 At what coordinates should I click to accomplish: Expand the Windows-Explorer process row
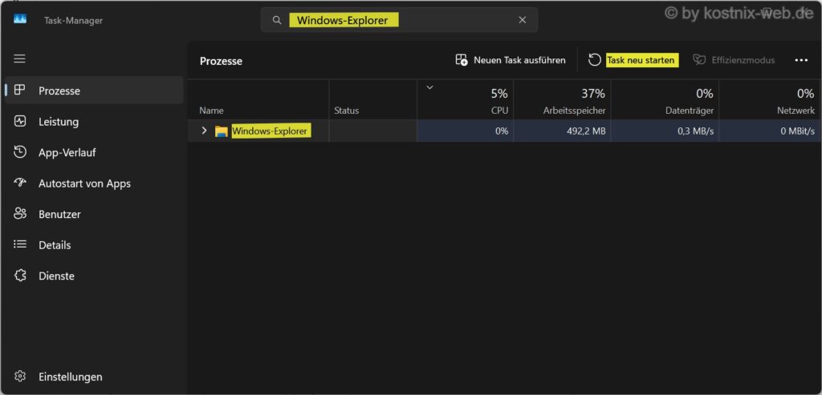(x=205, y=131)
